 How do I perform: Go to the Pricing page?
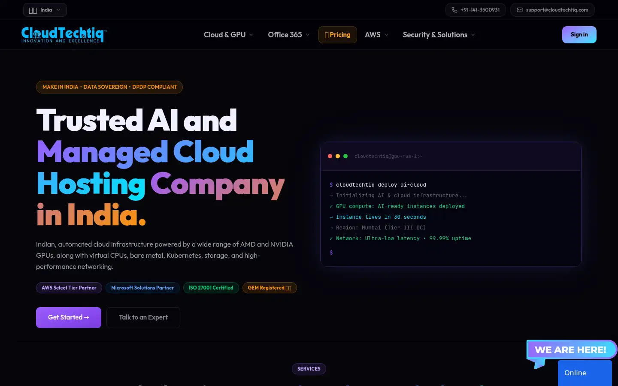(x=338, y=35)
